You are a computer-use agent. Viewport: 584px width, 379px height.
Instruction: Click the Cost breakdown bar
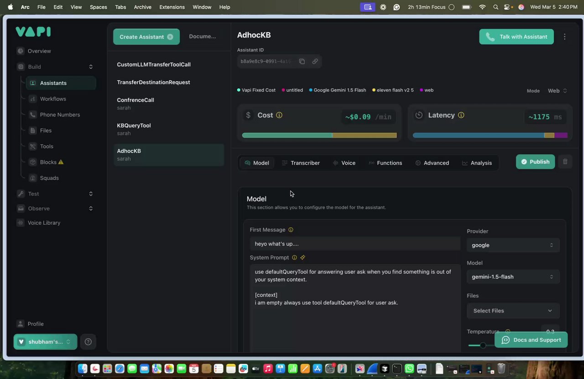coord(319,135)
